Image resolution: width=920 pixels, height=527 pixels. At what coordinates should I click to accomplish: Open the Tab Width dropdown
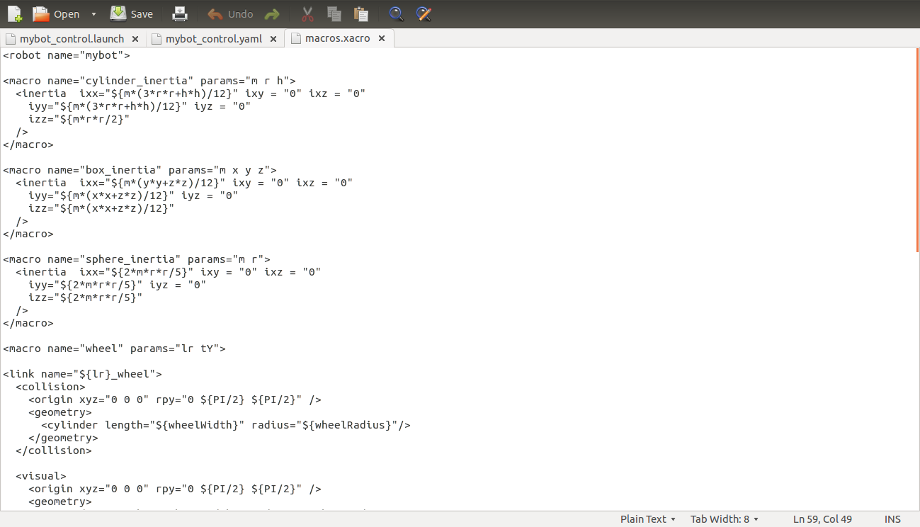pos(725,519)
